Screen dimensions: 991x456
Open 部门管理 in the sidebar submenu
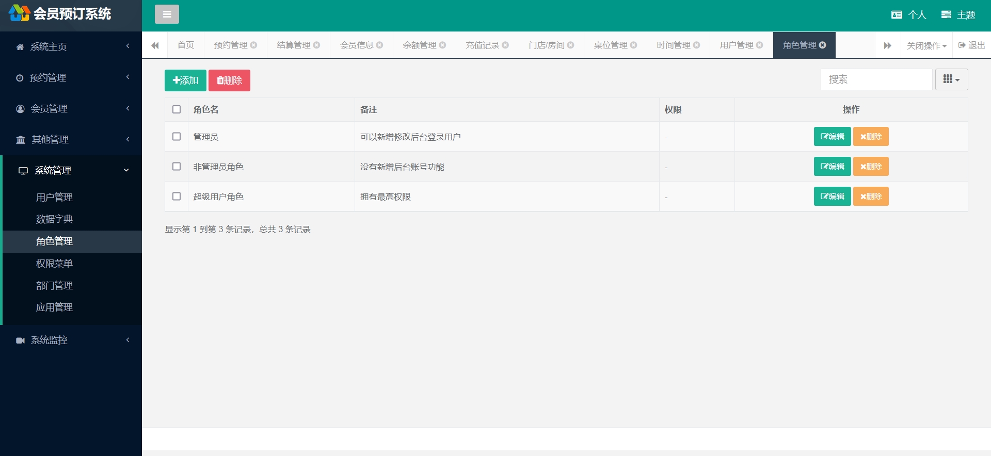coord(72,286)
